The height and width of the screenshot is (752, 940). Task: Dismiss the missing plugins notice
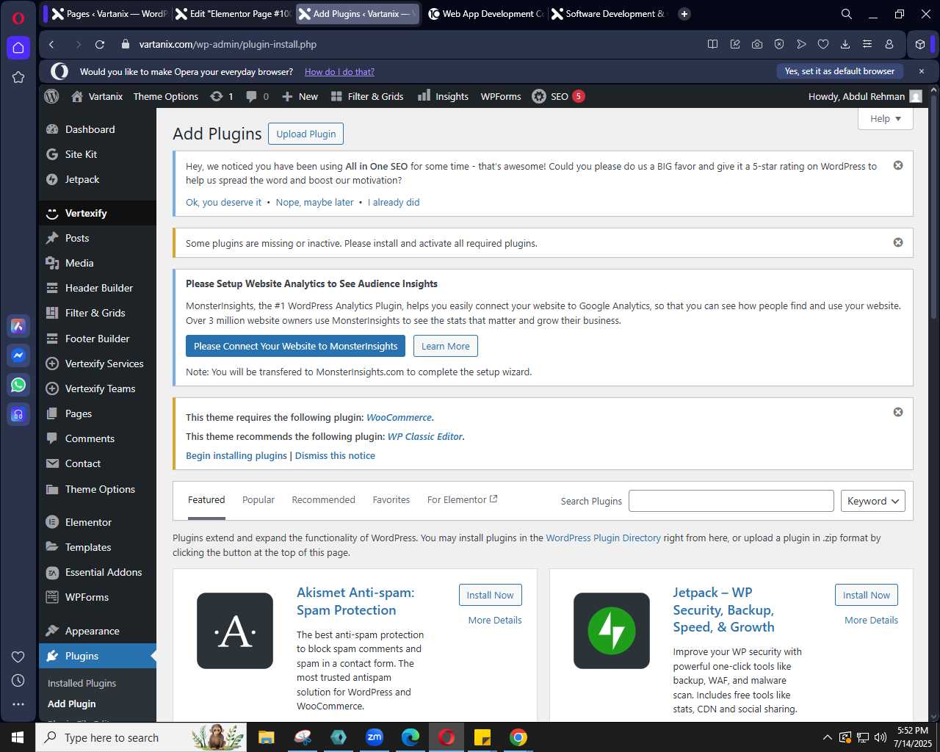tap(897, 242)
